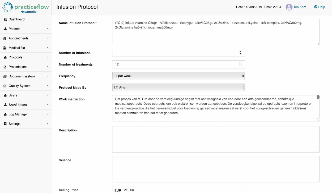Image resolution: width=332 pixels, height=193 pixels.
Task: Open the Dashboard via its gauge icon
Action: pos(5,19)
